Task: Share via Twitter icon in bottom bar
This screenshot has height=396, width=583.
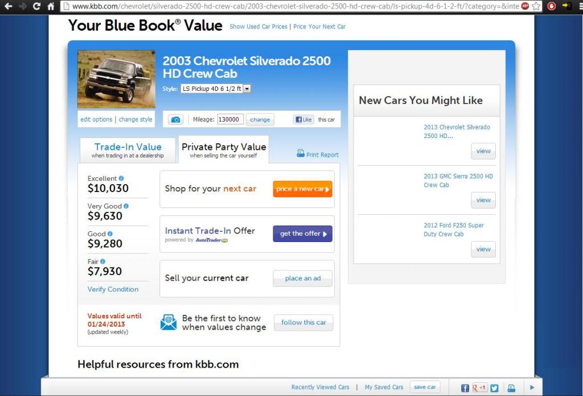Action: (494, 388)
